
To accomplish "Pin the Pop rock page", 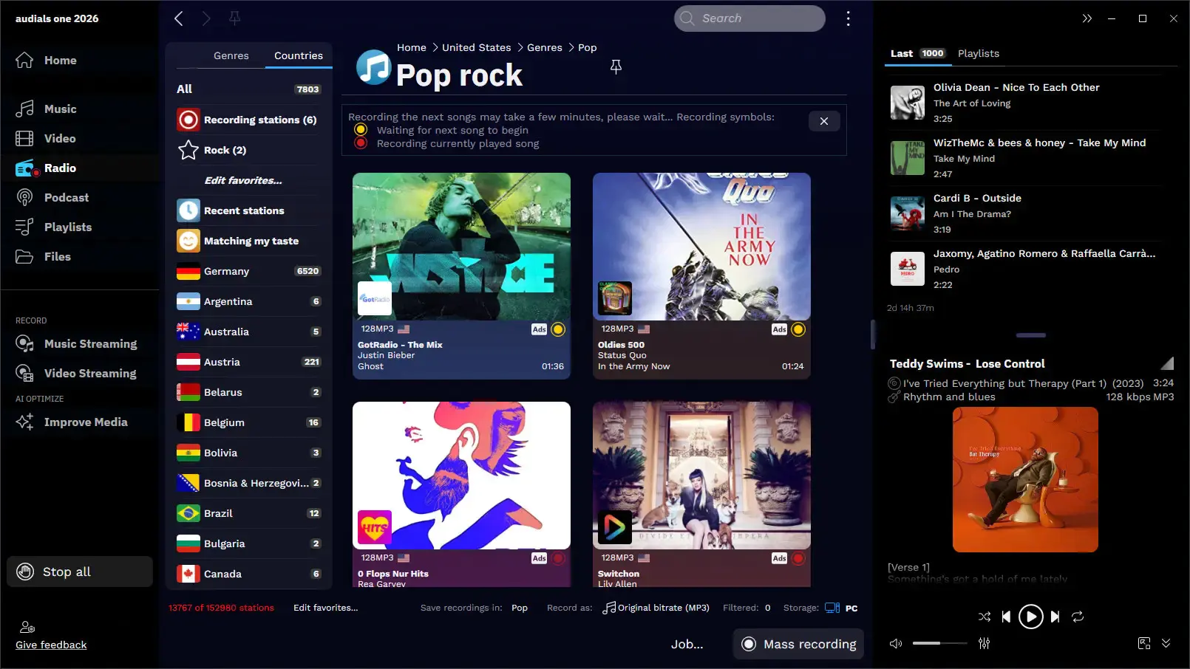I will [x=616, y=66].
